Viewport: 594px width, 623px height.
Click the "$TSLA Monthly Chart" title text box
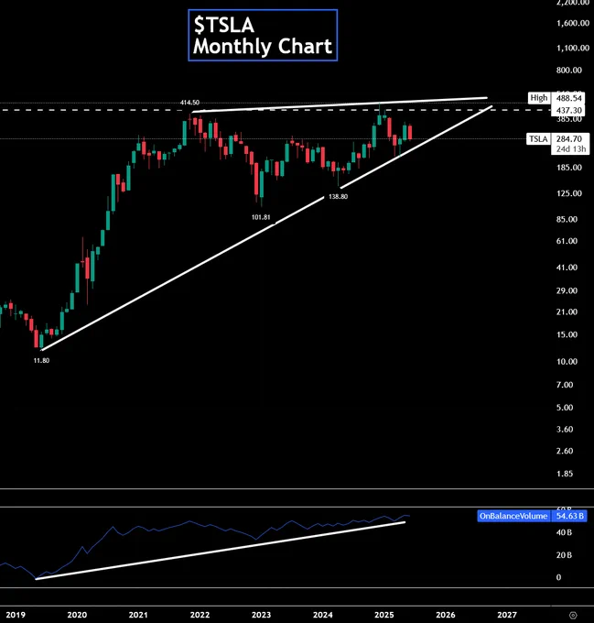[x=263, y=36]
